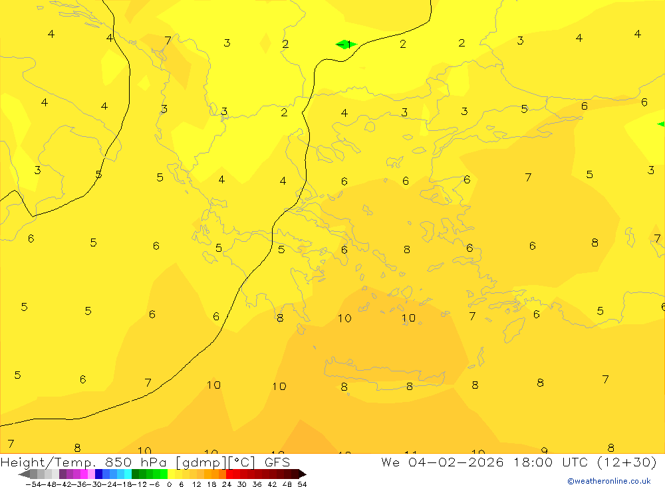The height and width of the screenshot is (487, 665).
Task: Click the gray left arrow at legend start
Action: pyautogui.click(x=24, y=474)
